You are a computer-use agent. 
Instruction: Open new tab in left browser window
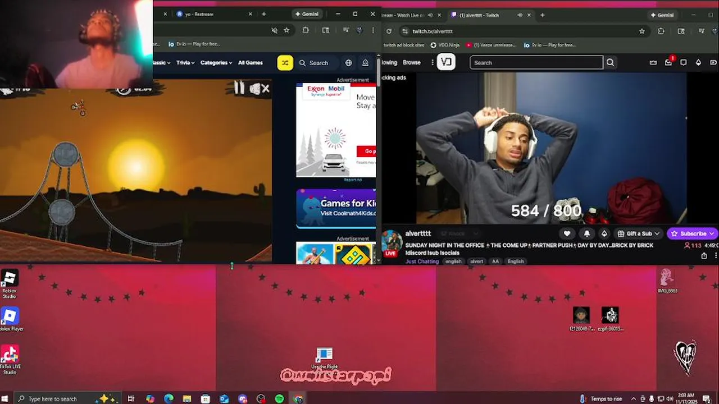[264, 14]
